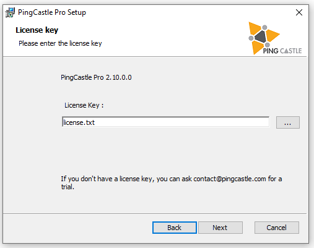Click the word 'trial.' in the note

tap(68, 187)
